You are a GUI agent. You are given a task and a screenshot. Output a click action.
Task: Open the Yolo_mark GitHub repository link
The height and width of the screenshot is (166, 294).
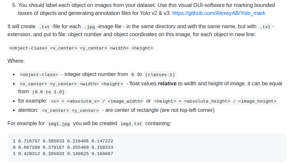tap(219, 13)
